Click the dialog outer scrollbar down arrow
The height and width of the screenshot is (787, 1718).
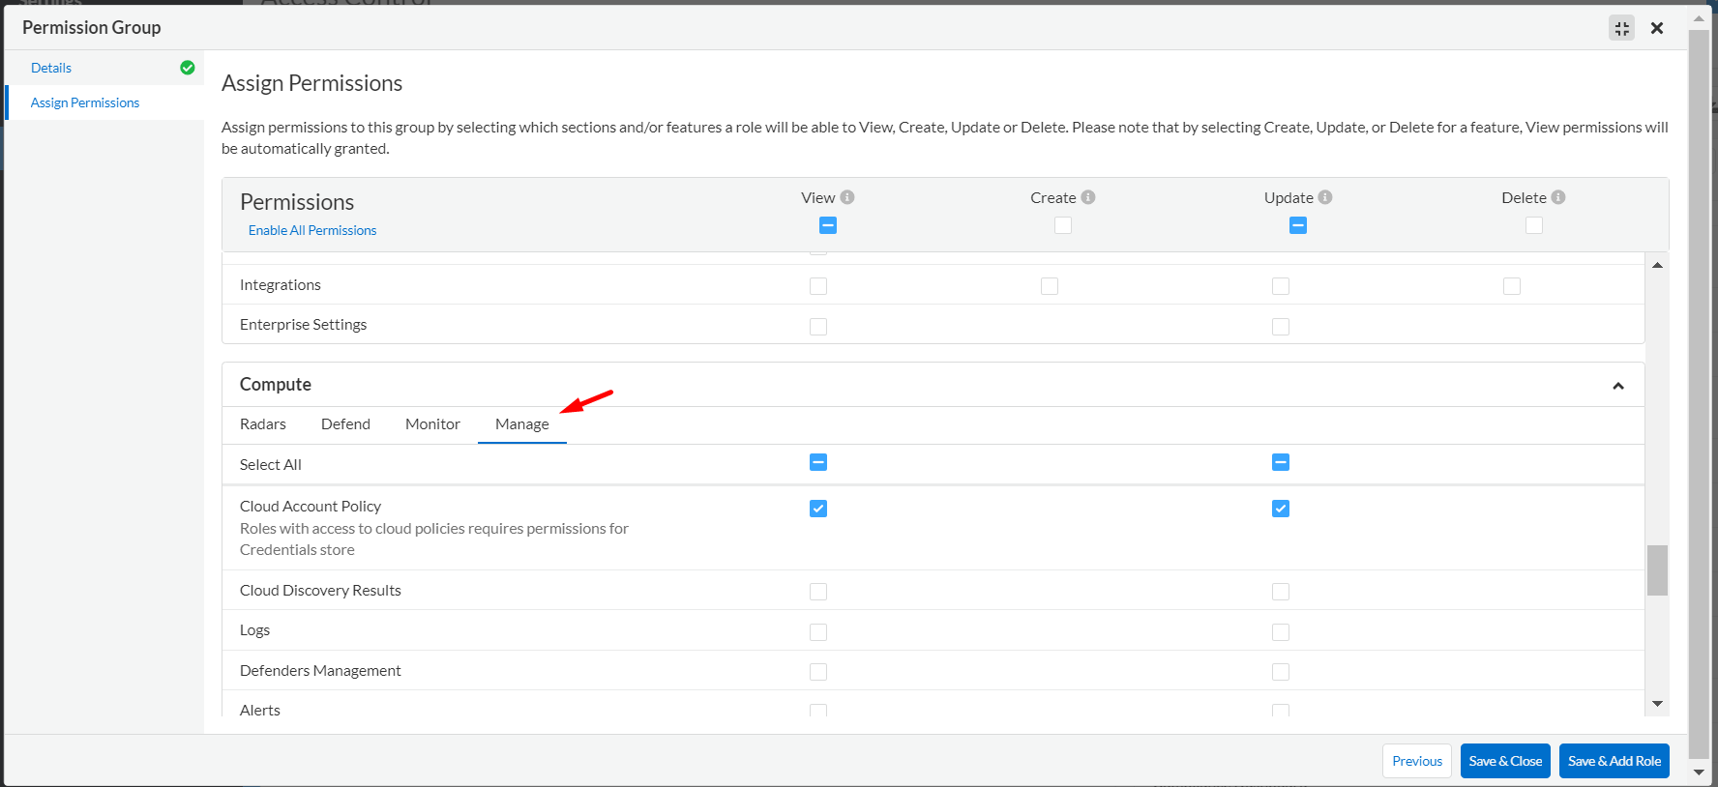pos(1699,772)
